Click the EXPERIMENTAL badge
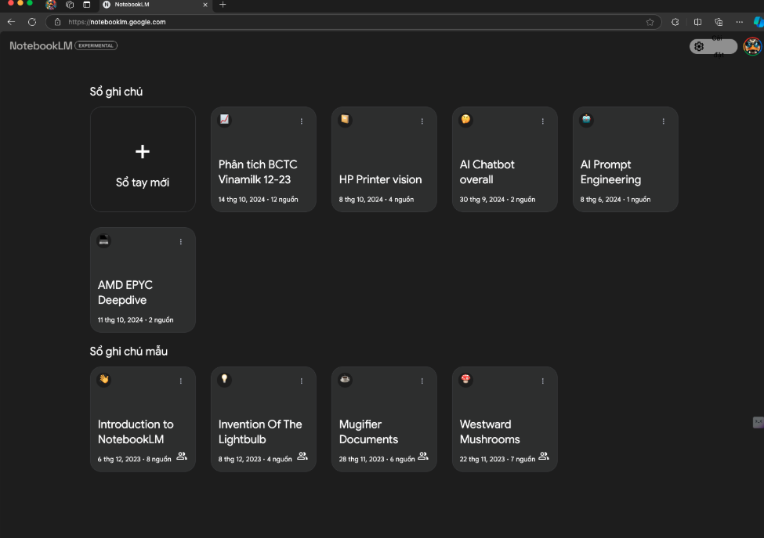This screenshot has height=538, width=764. click(96, 45)
